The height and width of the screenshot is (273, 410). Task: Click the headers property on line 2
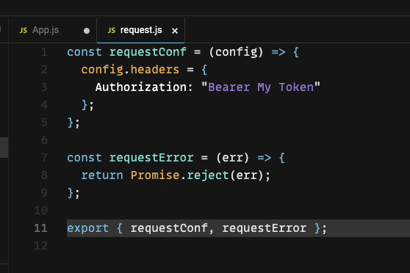click(x=155, y=70)
